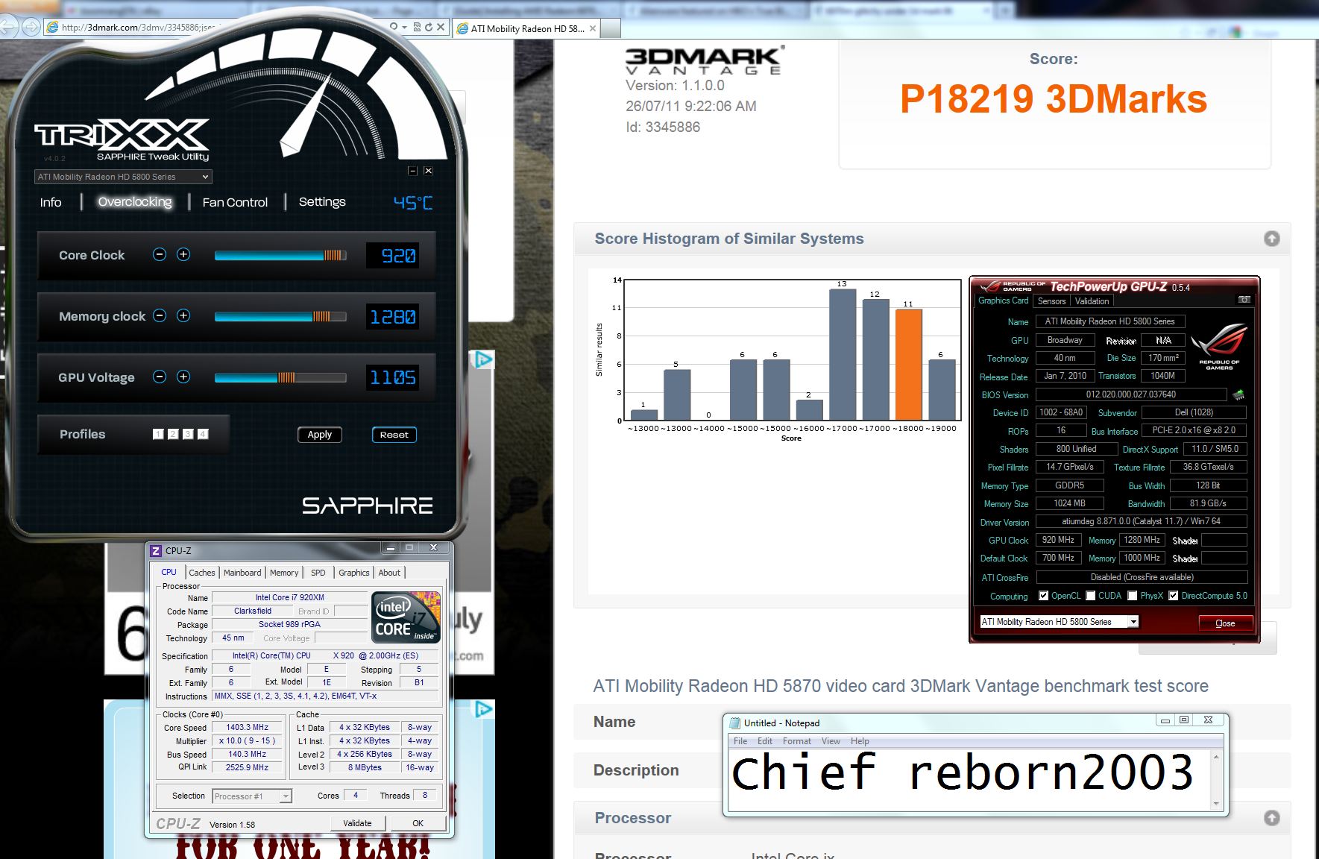Click AdChoices icon on upper ad

[x=484, y=360]
